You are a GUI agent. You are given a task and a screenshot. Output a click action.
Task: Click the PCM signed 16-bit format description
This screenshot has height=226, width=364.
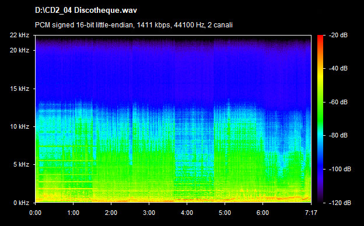click(134, 25)
